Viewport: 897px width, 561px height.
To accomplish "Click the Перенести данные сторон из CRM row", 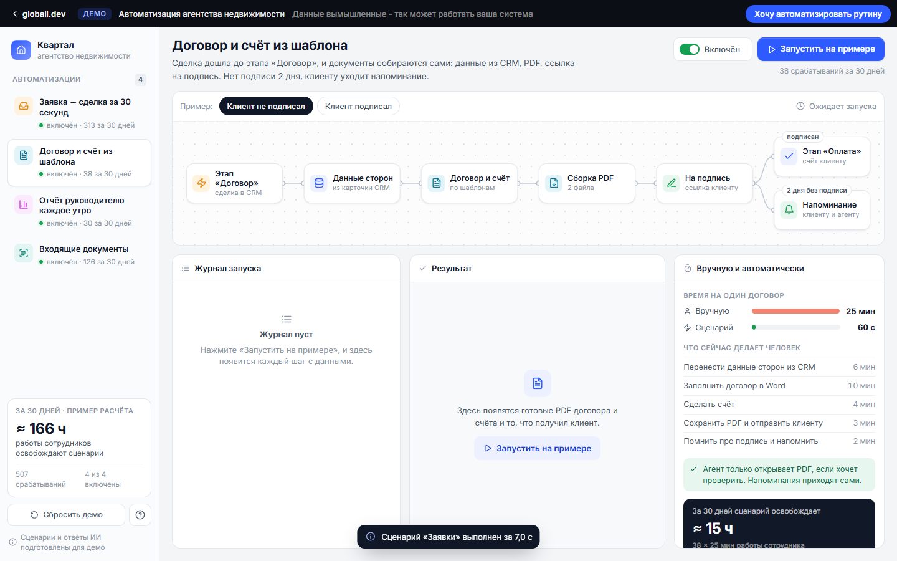I will click(779, 367).
